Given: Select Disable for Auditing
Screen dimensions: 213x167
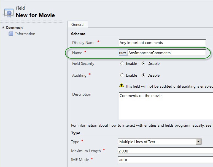Looking at the screenshot, I should [144, 75].
